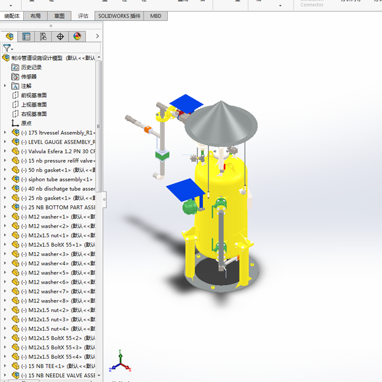Select the 历史记录 folder

click(31, 68)
